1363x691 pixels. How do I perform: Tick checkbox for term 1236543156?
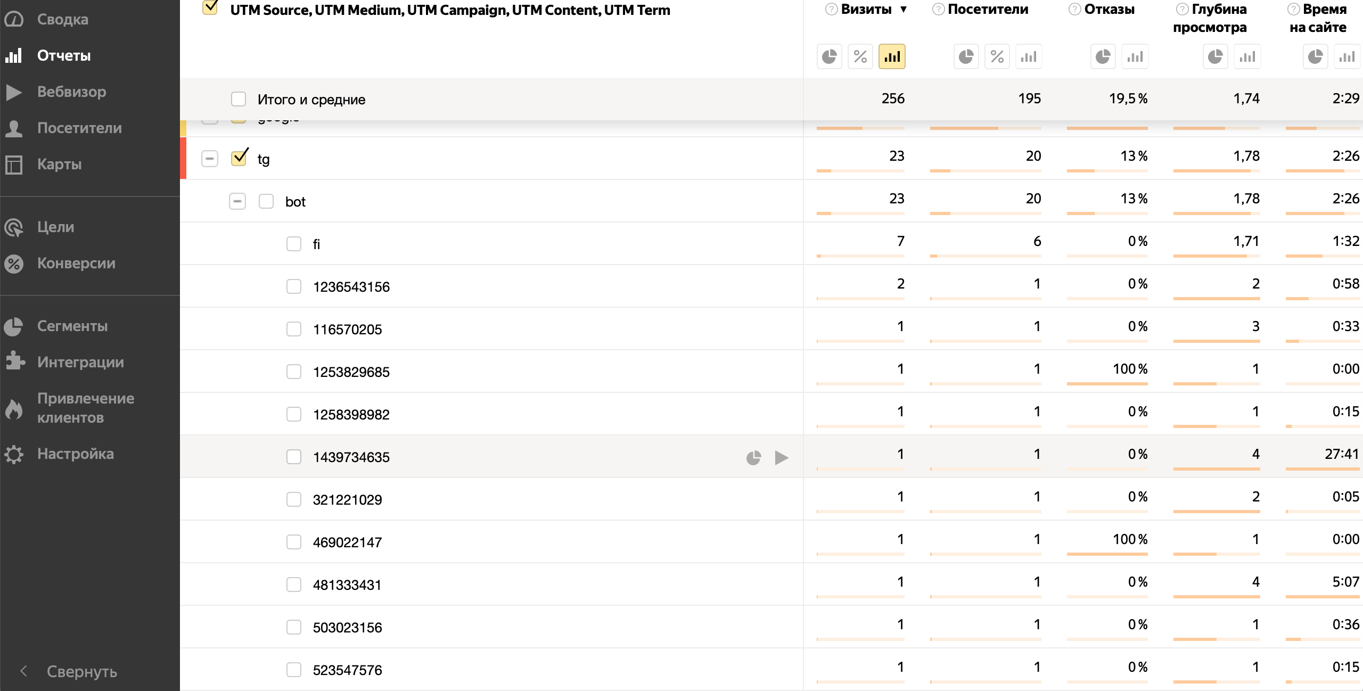[x=294, y=286]
